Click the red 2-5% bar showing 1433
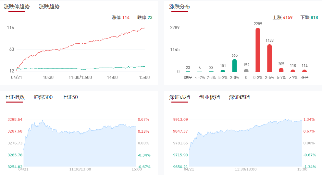This screenshot has height=175, width=322. coord(269,58)
